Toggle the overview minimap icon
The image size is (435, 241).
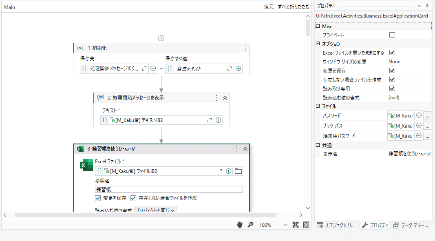(x=306, y=225)
